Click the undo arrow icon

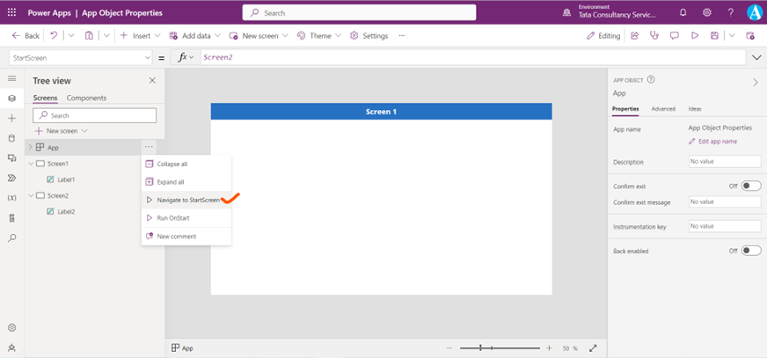tap(55, 36)
